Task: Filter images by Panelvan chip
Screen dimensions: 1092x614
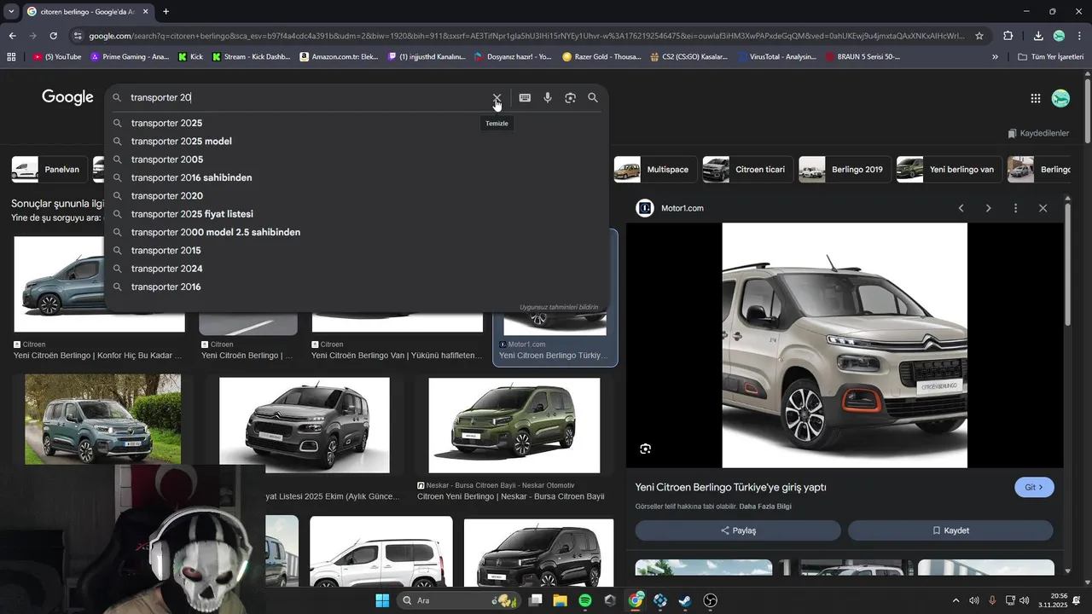Action: (49, 170)
